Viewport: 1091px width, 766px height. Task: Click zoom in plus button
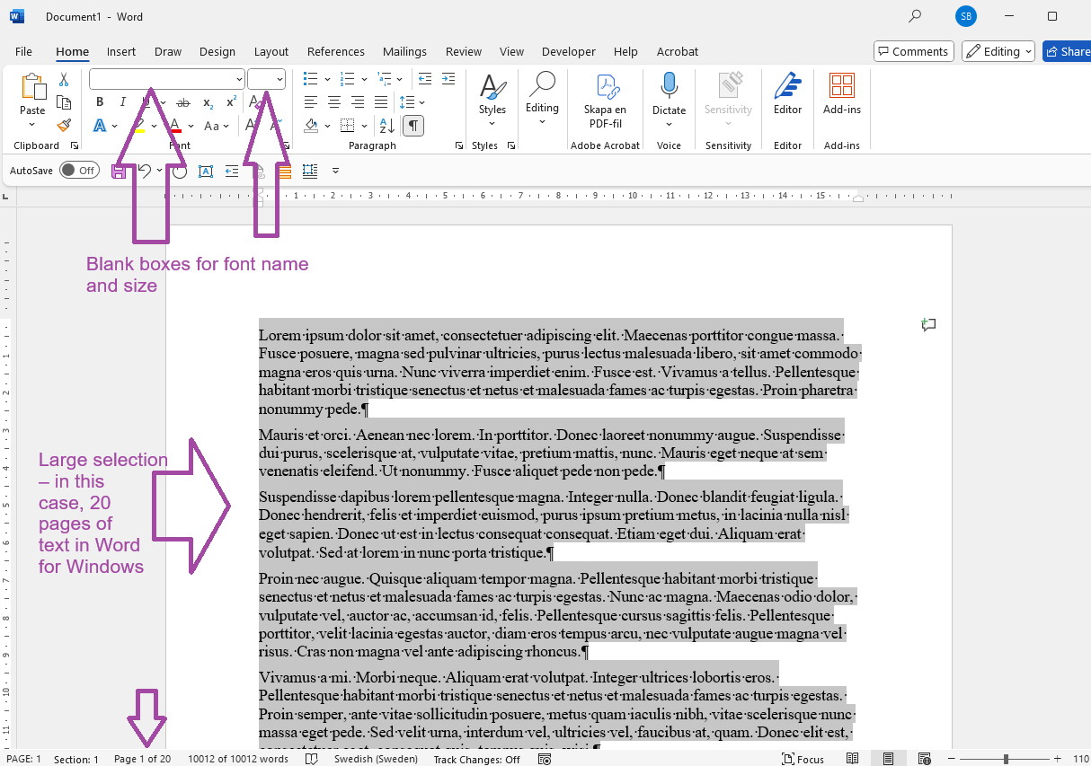click(x=1058, y=759)
